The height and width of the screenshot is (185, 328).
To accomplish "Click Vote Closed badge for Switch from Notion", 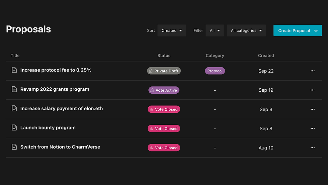I will pos(164,148).
